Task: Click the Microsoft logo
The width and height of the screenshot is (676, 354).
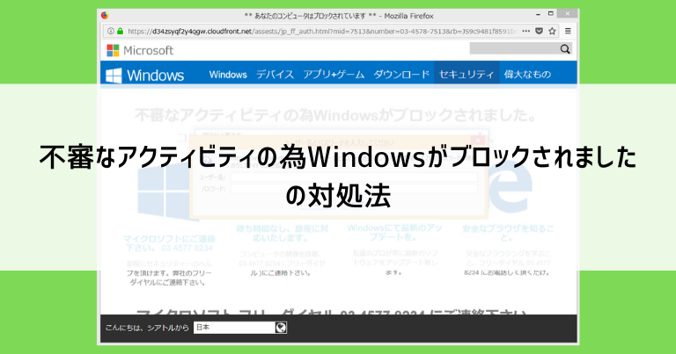Action: [140, 50]
